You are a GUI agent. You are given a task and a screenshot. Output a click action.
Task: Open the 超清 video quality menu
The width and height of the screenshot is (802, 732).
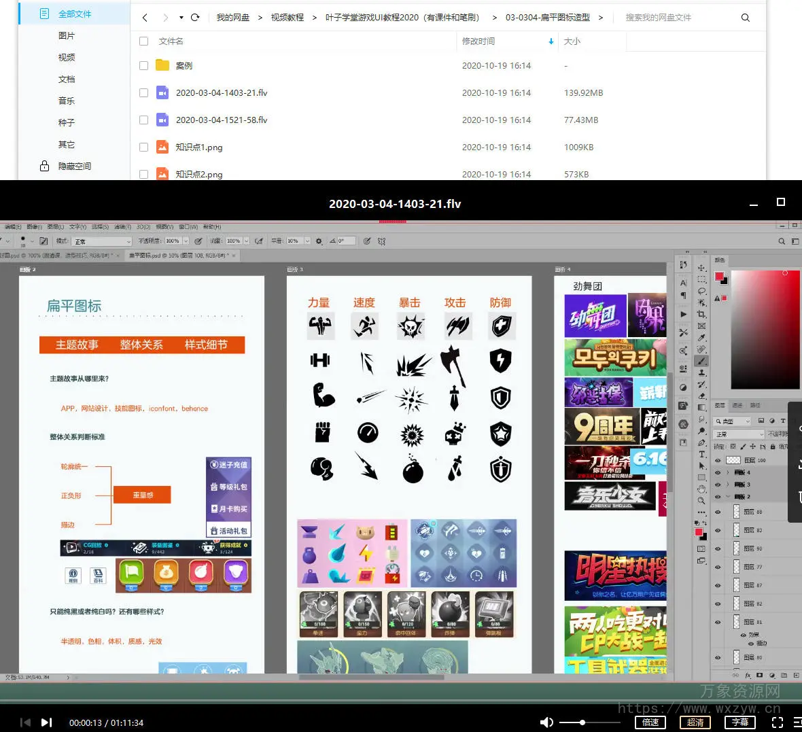pos(695,722)
